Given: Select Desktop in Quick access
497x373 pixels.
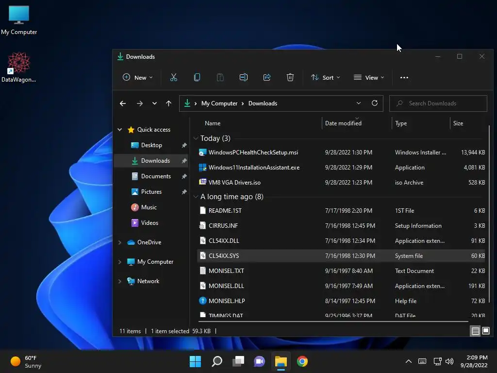Looking at the screenshot, I should tap(151, 145).
